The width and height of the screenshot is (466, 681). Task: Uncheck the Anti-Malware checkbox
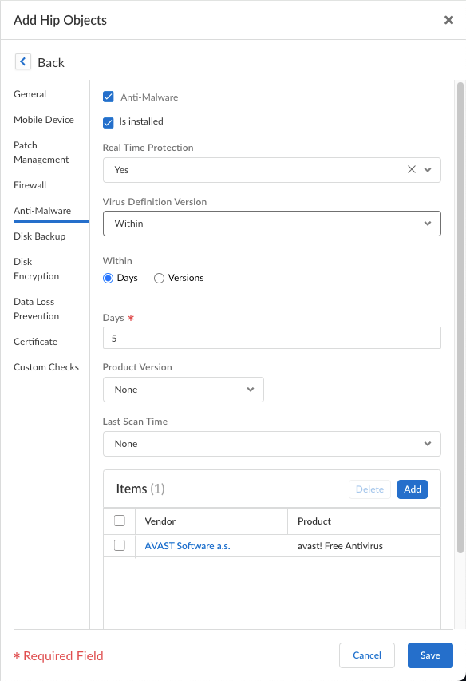click(x=108, y=97)
